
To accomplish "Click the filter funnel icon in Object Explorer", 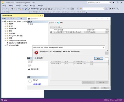I will pos(16,19).
